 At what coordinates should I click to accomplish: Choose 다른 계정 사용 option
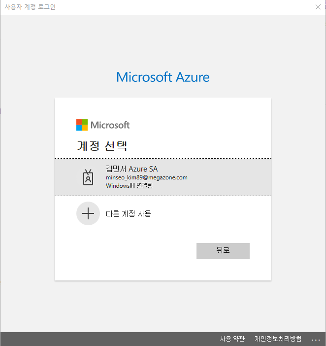(x=163, y=213)
